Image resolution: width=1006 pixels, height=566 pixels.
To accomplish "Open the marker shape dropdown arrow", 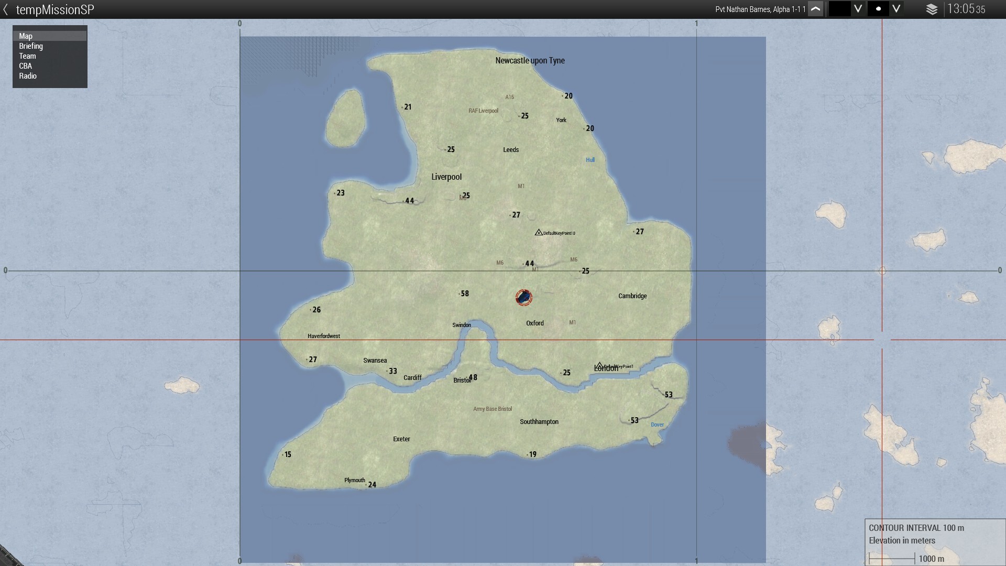I will pyautogui.click(x=896, y=9).
